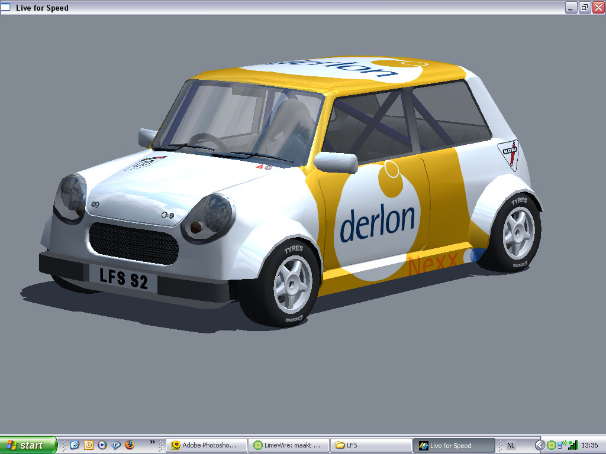Open Windows Media Player from Quick Launch
The image size is (606, 454).
point(102,445)
